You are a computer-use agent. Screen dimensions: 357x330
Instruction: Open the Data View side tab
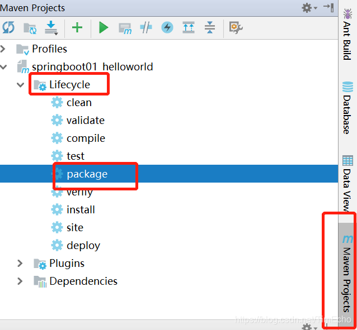[347, 184]
